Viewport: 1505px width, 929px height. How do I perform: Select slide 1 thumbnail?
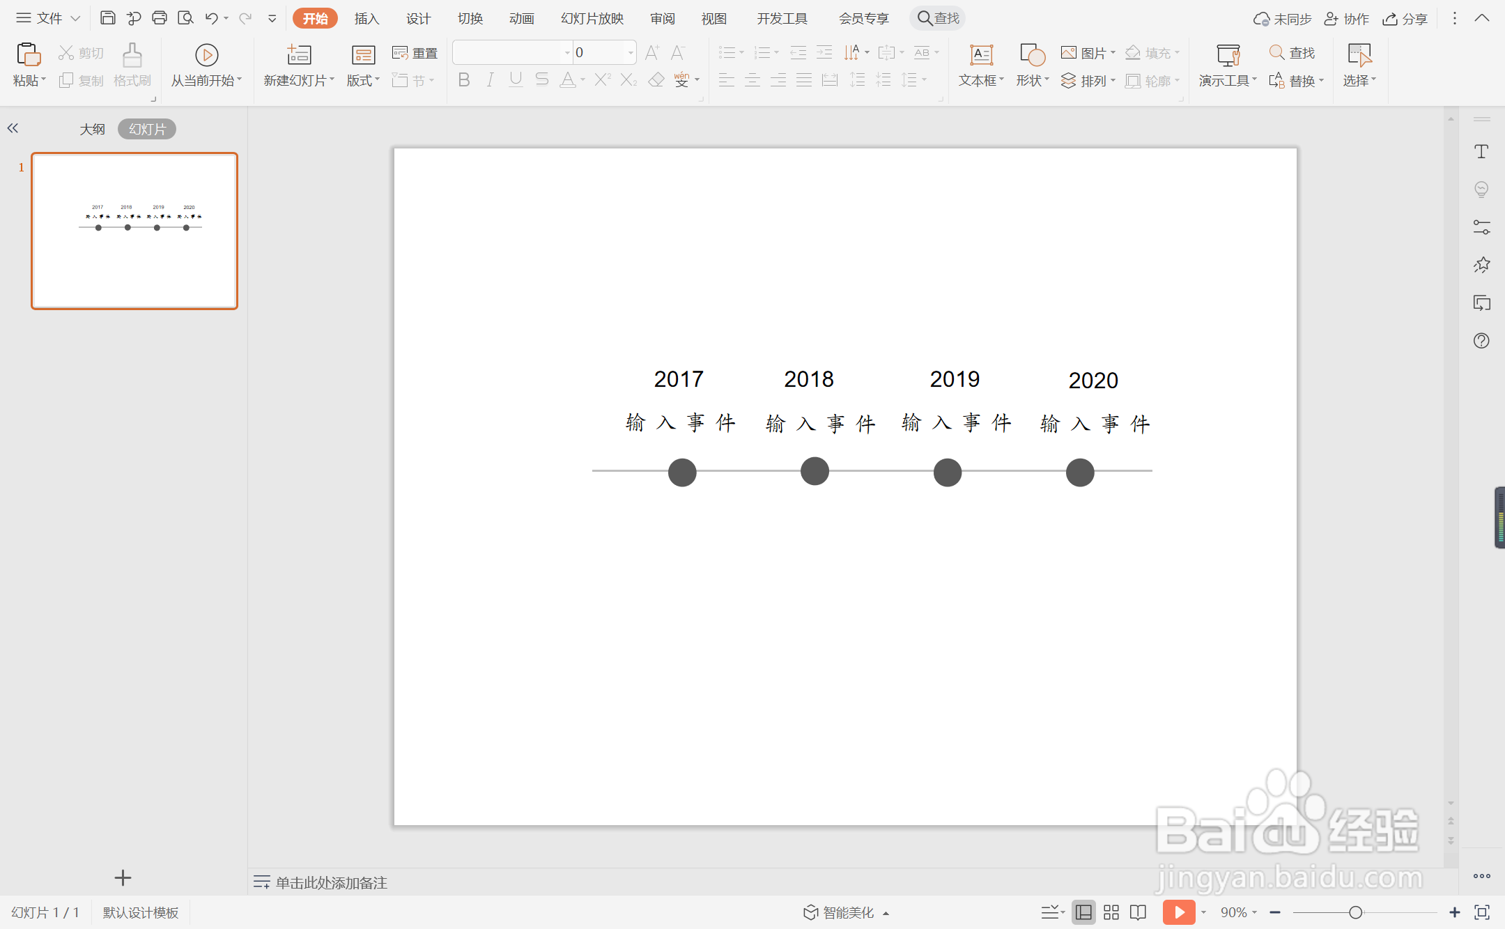134,231
